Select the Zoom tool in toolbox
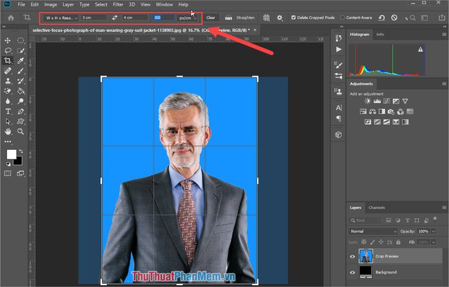Viewport: 449px width, 287px height. (21, 131)
